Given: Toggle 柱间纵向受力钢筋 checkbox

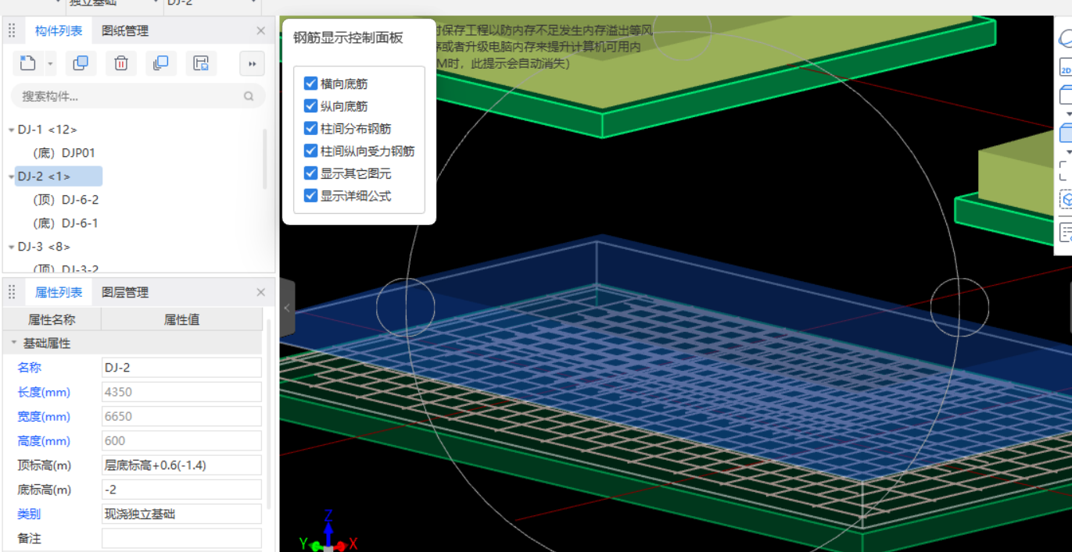Looking at the screenshot, I should pyautogui.click(x=310, y=151).
